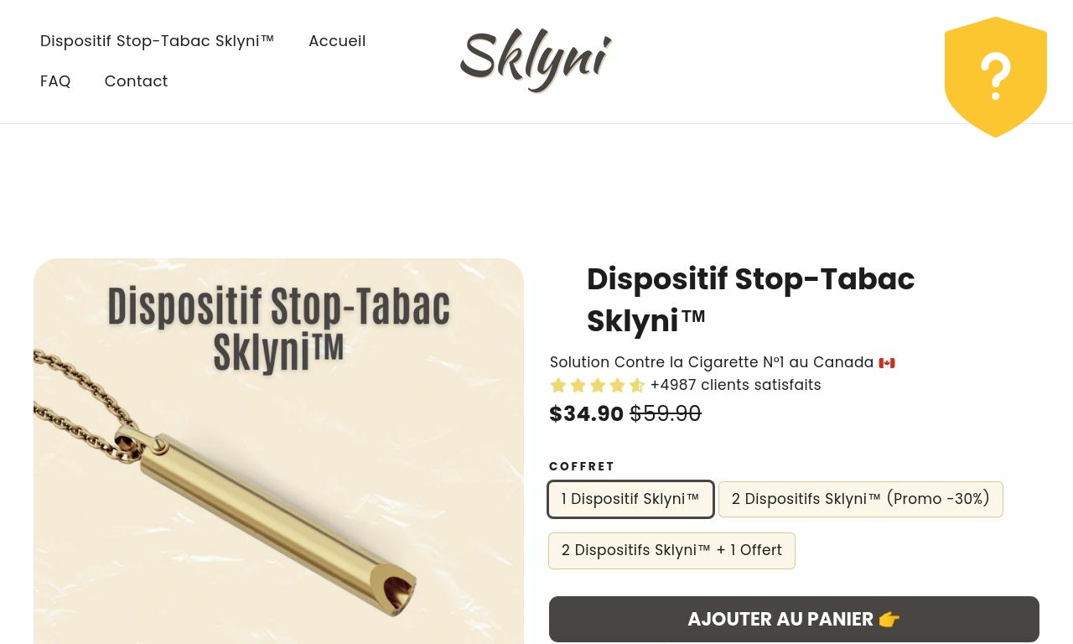Screen dimensions: 1073x644
Task: Select the 1 Dispositif Sklyni™ option
Action: click(x=630, y=499)
